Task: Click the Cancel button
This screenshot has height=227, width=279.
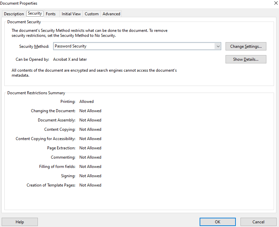Action: tap(258, 222)
